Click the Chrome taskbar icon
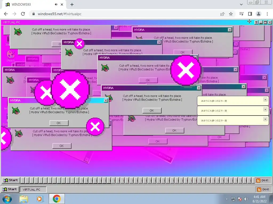 click(57, 199)
